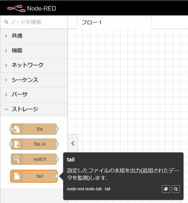Image resolution: width=188 pixels, height=203 pixels.
Task: Click the tail node label
Action: 40,176
